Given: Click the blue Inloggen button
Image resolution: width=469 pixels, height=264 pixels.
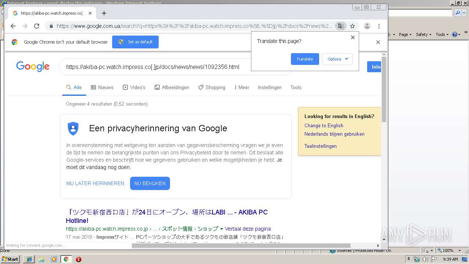Looking at the screenshot, I should pos(374,67).
